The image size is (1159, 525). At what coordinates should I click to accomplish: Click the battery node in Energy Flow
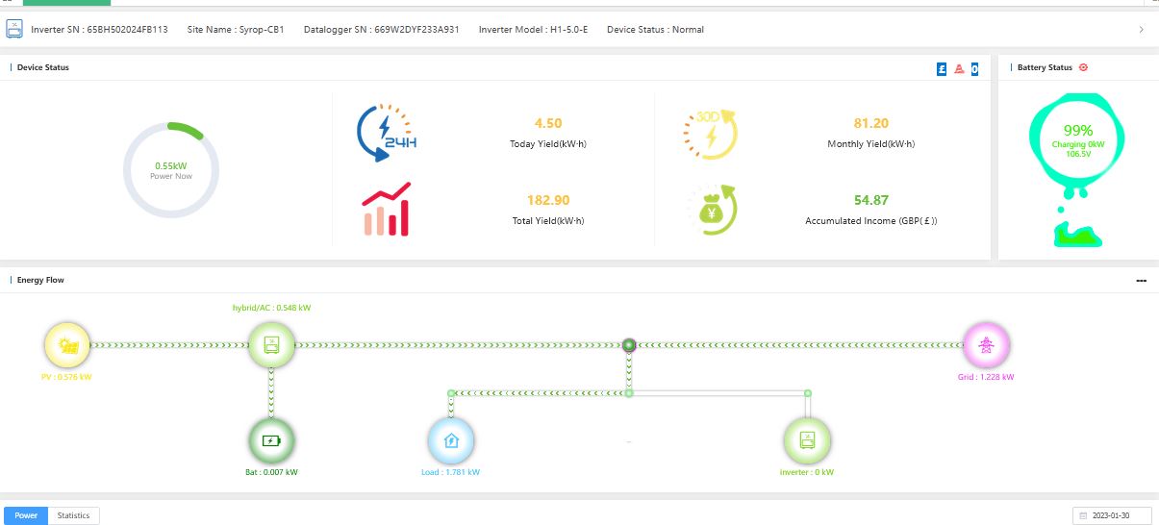coord(271,441)
